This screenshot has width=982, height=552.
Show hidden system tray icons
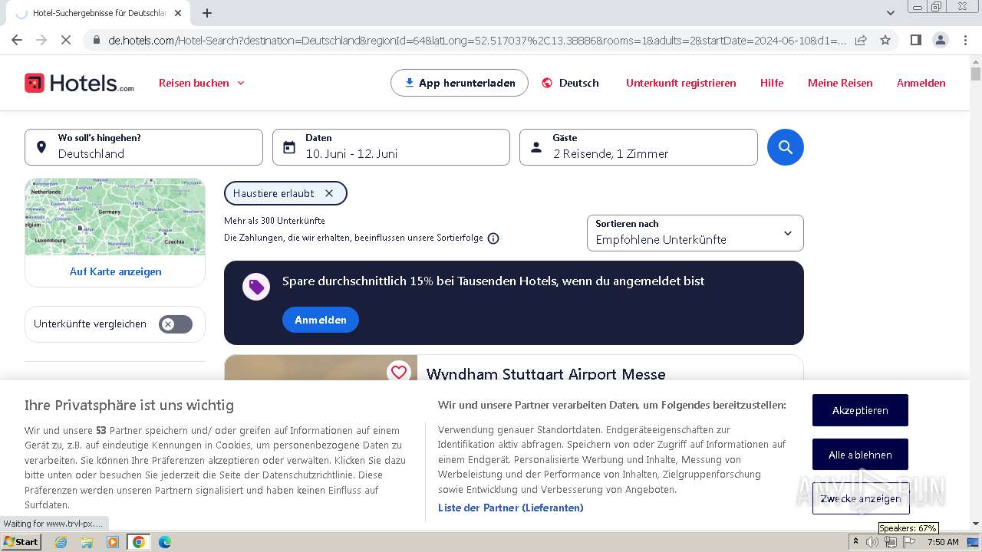(x=855, y=542)
